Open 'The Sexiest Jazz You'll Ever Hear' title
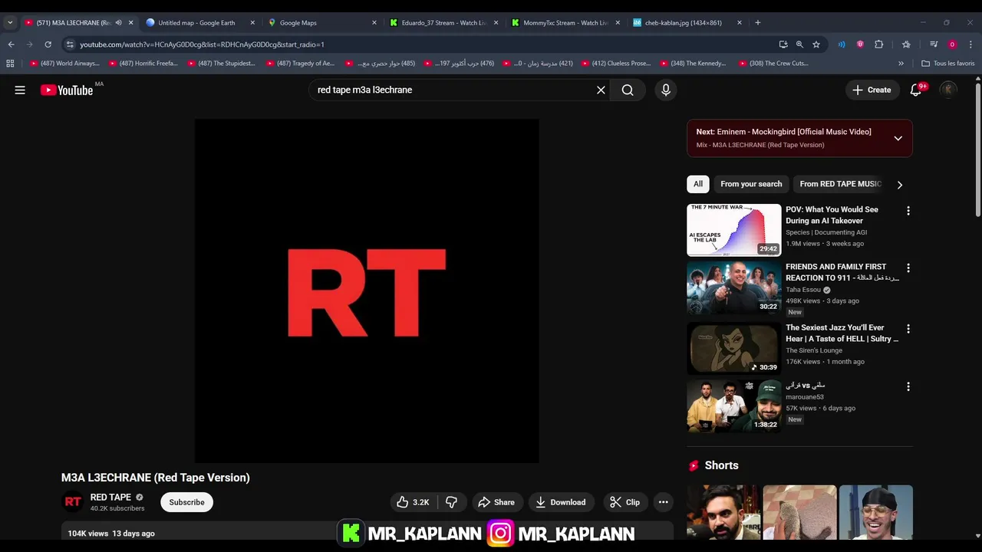 point(842,333)
